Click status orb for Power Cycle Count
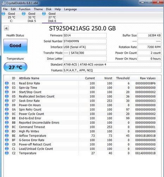This screenshot has width=164, height=177. 7,114
